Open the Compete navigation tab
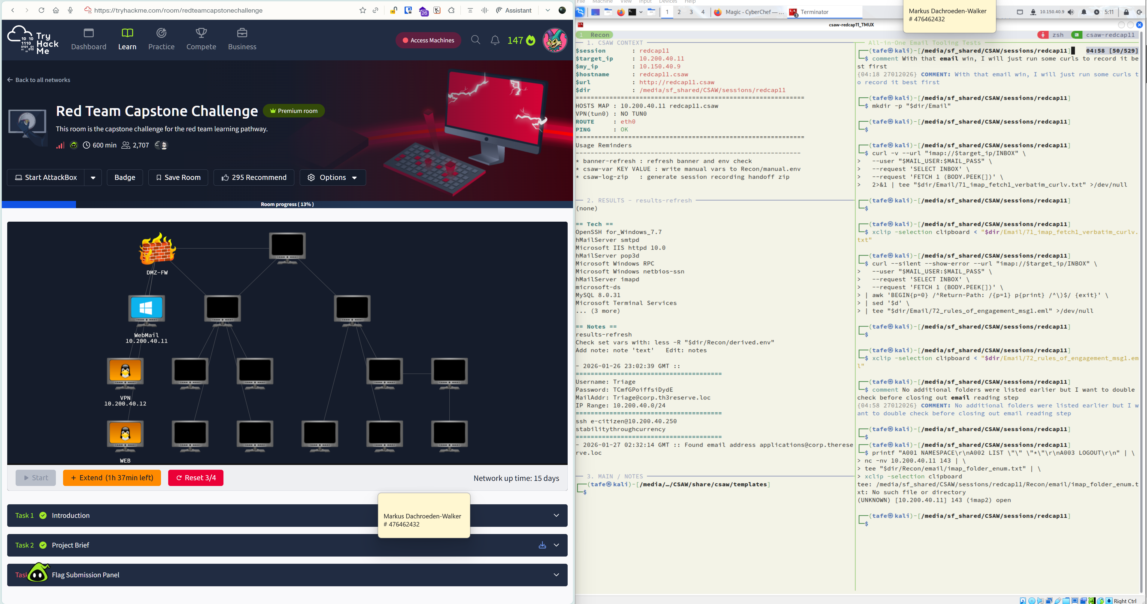Screen dimensions: 1147x604 (x=201, y=39)
